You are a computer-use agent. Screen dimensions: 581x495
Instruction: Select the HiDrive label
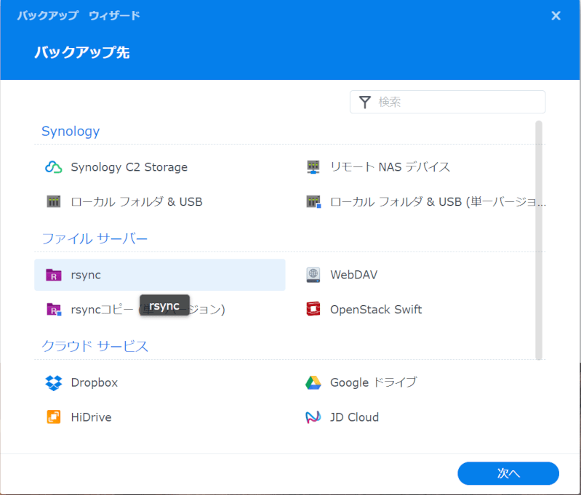91,417
